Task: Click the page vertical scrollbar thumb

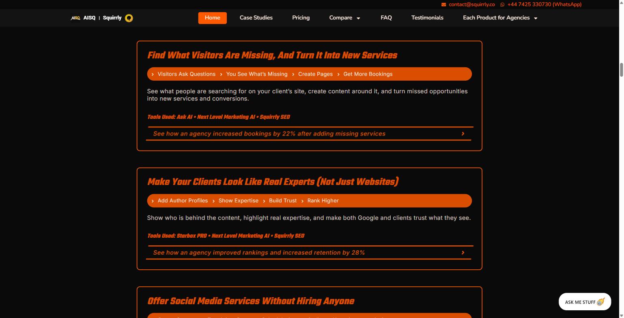Action: click(621, 69)
